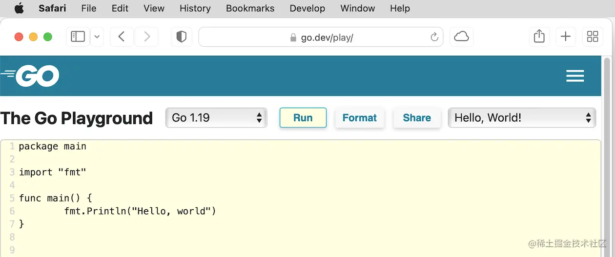Open the File menu
The image size is (615, 257).
[x=89, y=8]
